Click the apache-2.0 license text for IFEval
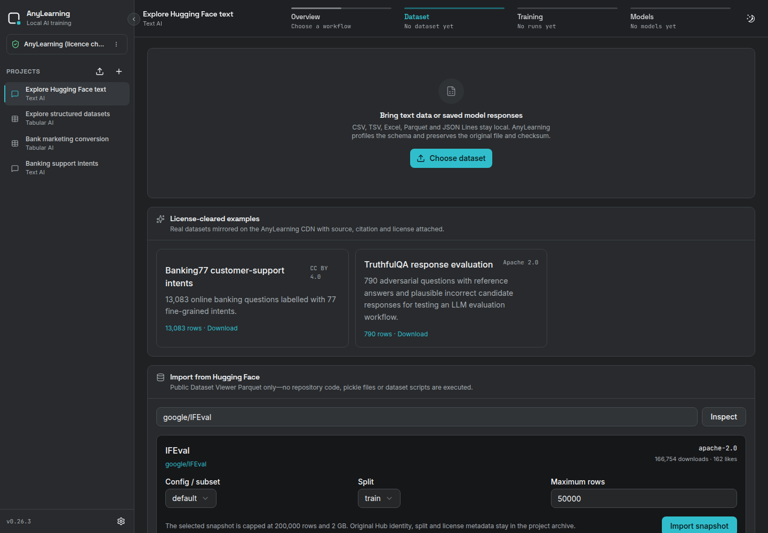The height and width of the screenshot is (533, 768). click(718, 448)
